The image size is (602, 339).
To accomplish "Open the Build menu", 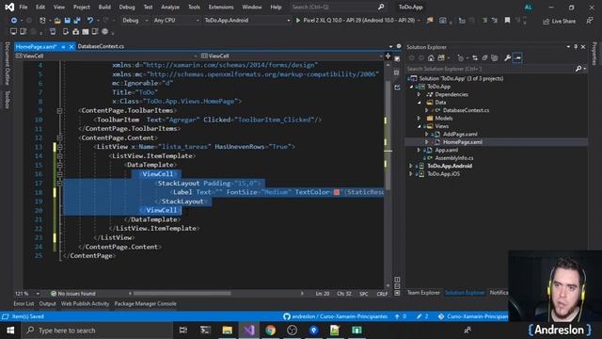I will point(104,7).
